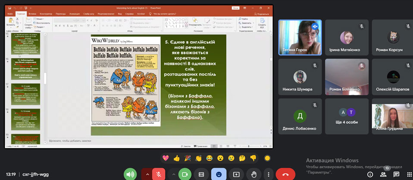Image resolution: width=413 pixels, height=180 pixels.
Task: Select slide 17 thumbnail in the panel
Action: click(x=25, y=94)
